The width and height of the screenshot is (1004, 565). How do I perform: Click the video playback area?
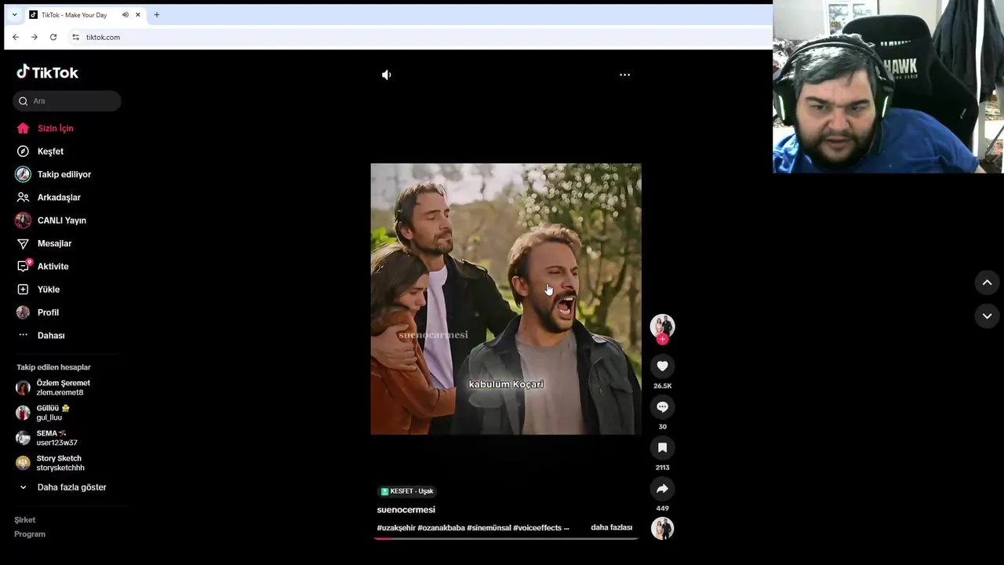[x=506, y=298]
